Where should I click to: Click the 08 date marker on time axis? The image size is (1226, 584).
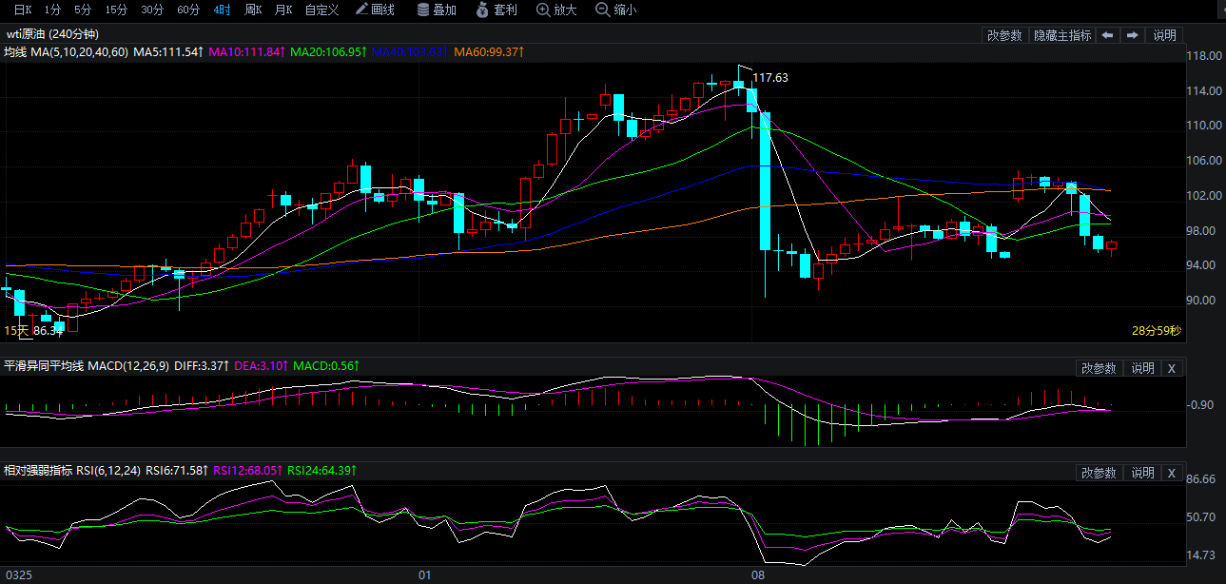757,575
